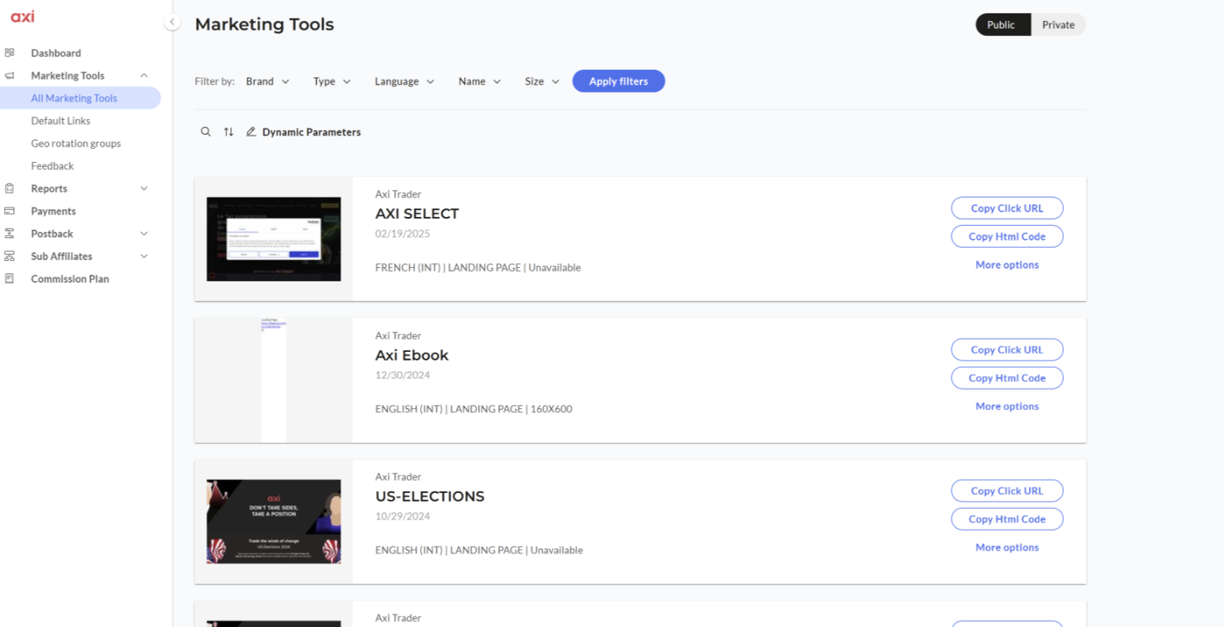Click the Apply filters button
The height and width of the screenshot is (627, 1224).
tap(618, 81)
